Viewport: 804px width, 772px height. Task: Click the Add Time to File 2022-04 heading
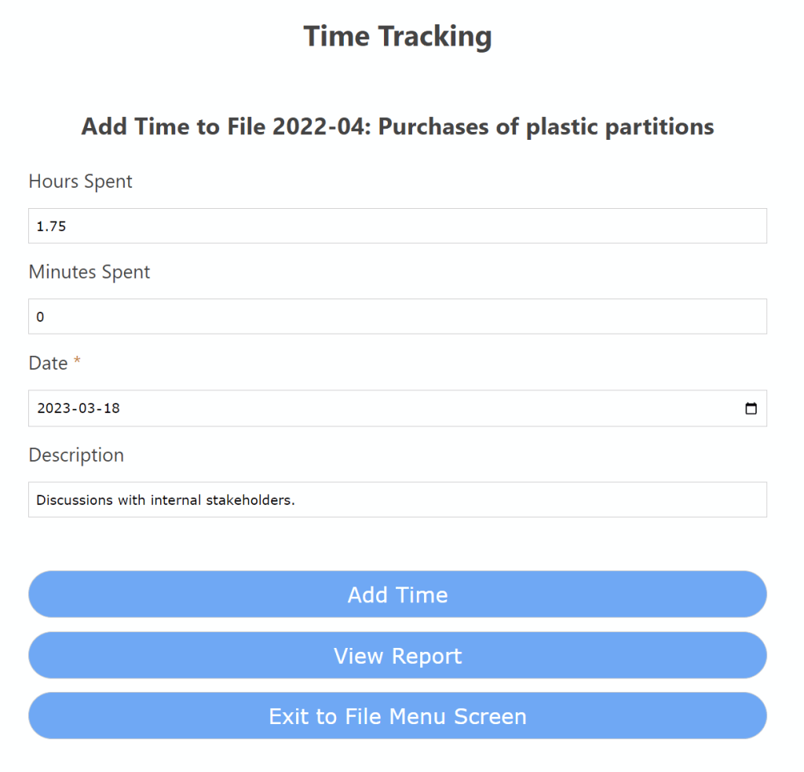click(397, 126)
